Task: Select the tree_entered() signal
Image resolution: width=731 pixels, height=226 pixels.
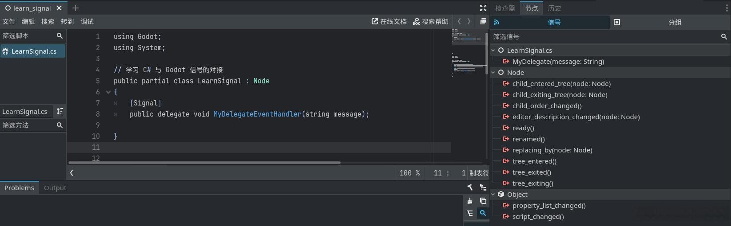Action: [x=534, y=161]
